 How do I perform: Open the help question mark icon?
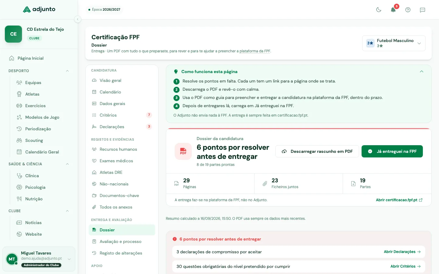coord(408,10)
